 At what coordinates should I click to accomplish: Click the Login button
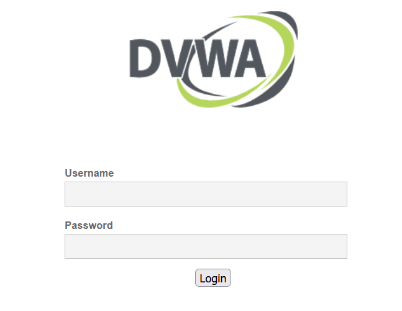[213, 278]
